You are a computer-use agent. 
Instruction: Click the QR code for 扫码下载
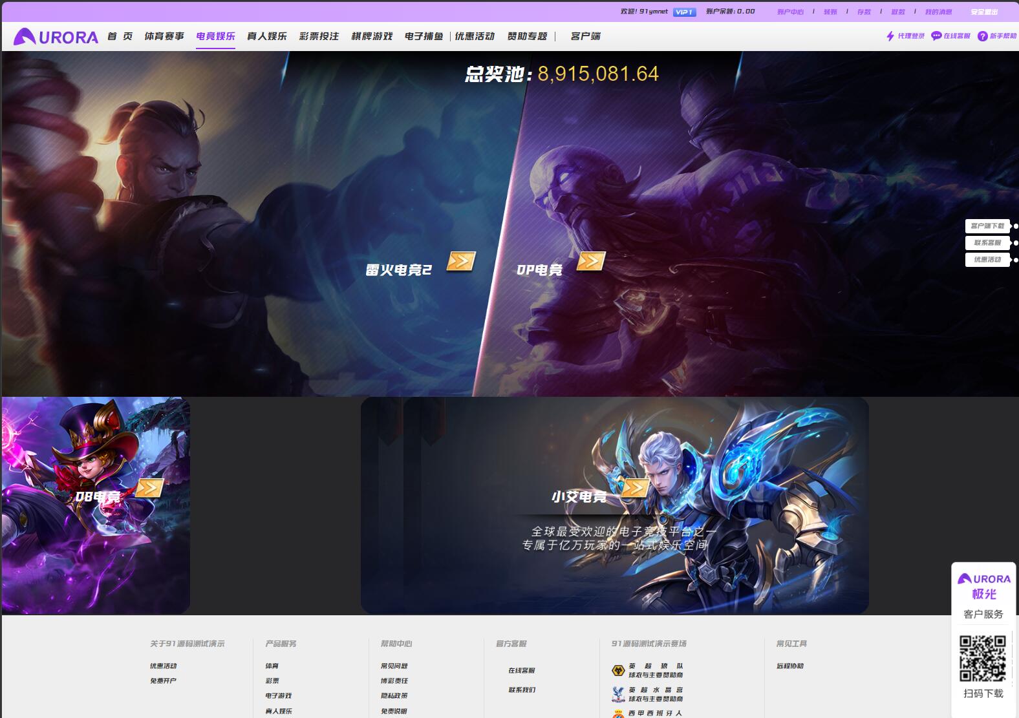[983, 659]
